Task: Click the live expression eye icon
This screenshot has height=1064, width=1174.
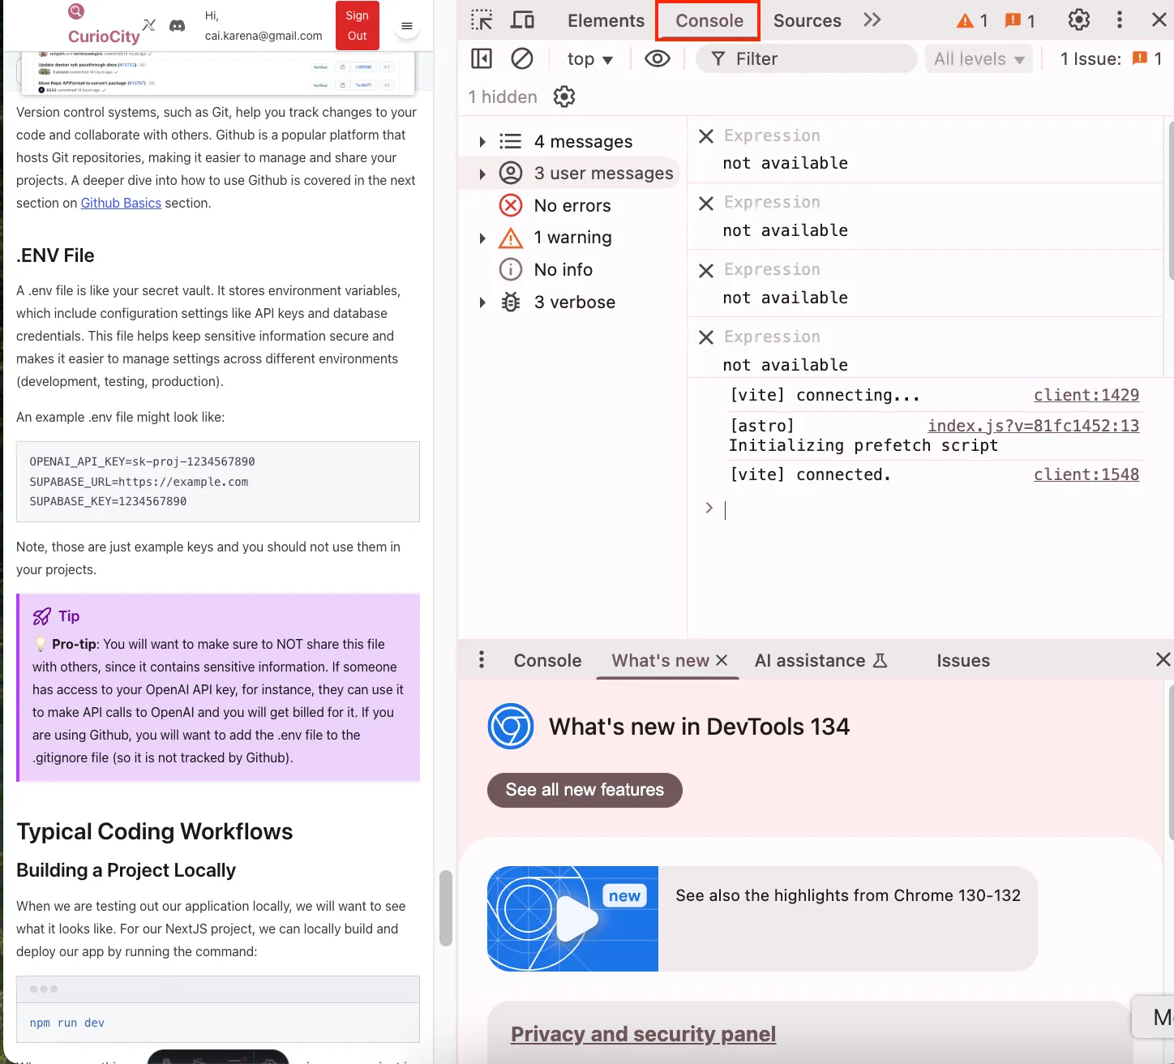Action: (x=657, y=58)
